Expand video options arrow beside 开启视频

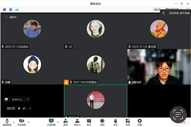click(28, 122)
